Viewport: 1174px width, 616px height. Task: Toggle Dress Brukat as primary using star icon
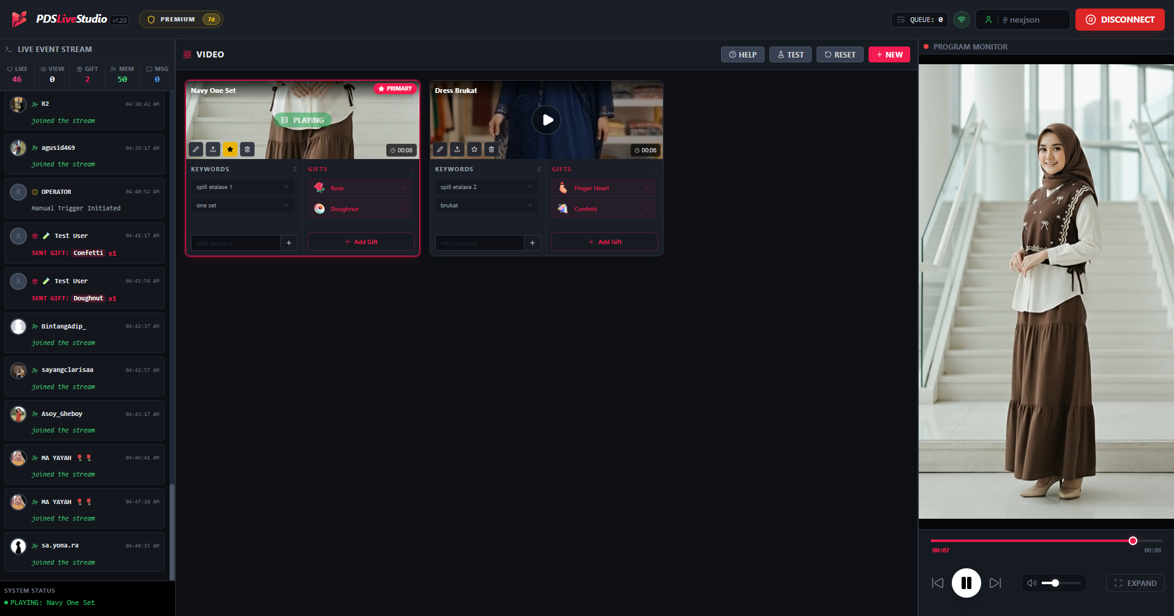coord(474,149)
